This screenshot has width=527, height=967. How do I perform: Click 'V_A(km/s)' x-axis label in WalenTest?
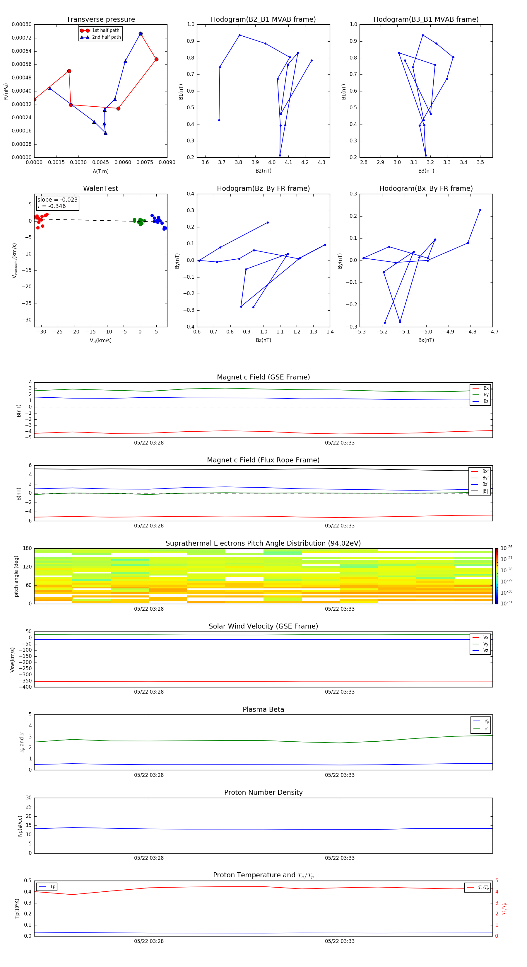point(100,341)
